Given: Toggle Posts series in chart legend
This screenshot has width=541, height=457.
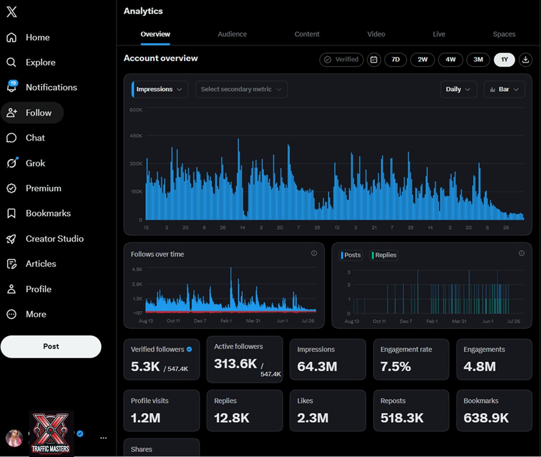Looking at the screenshot, I should click(351, 255).
